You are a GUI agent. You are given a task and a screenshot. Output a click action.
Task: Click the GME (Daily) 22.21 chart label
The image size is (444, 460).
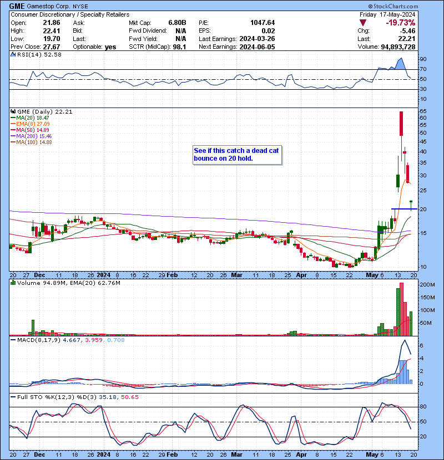pos(44,111)
